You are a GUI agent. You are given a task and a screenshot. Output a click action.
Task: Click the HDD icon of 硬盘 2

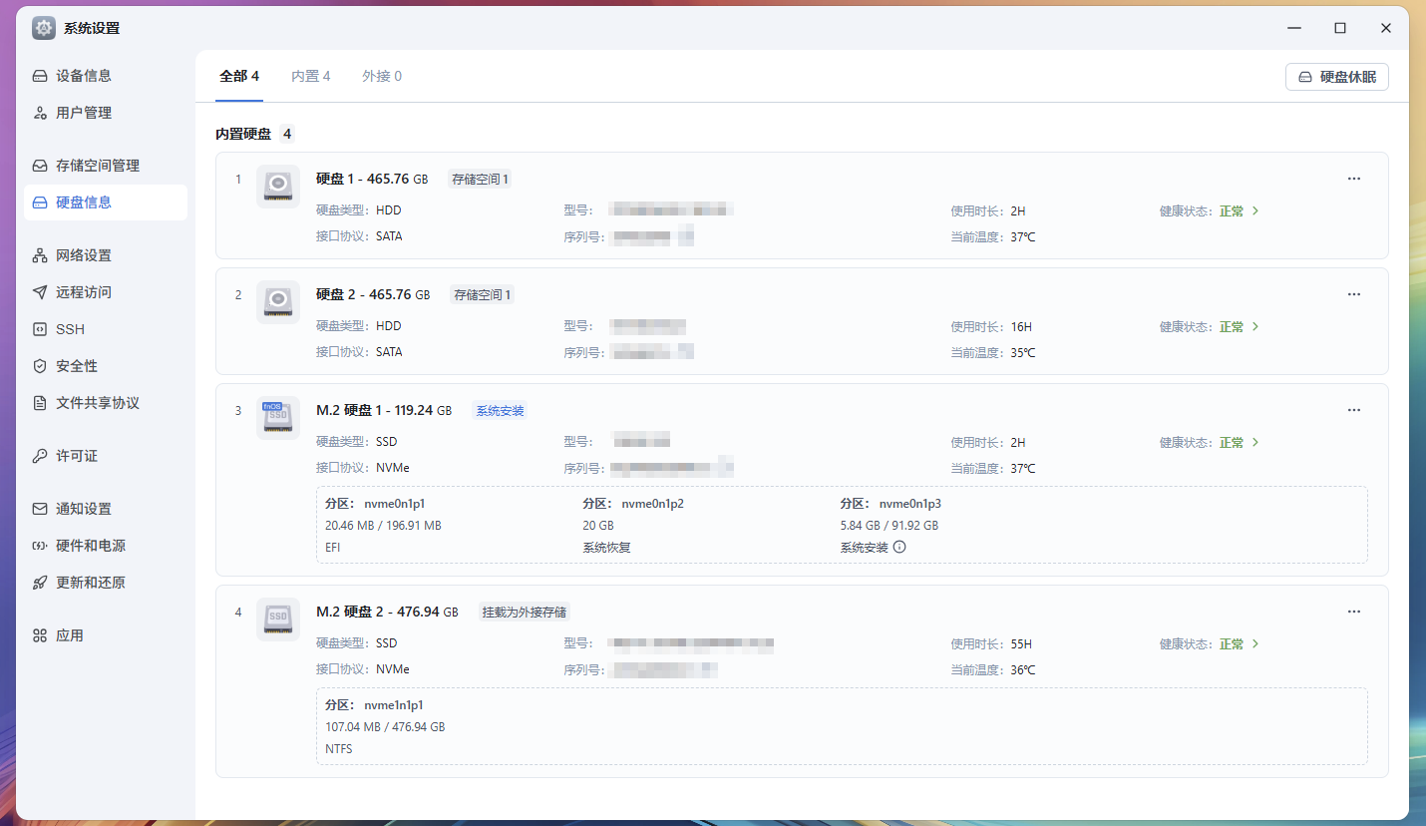coord(278,302)
